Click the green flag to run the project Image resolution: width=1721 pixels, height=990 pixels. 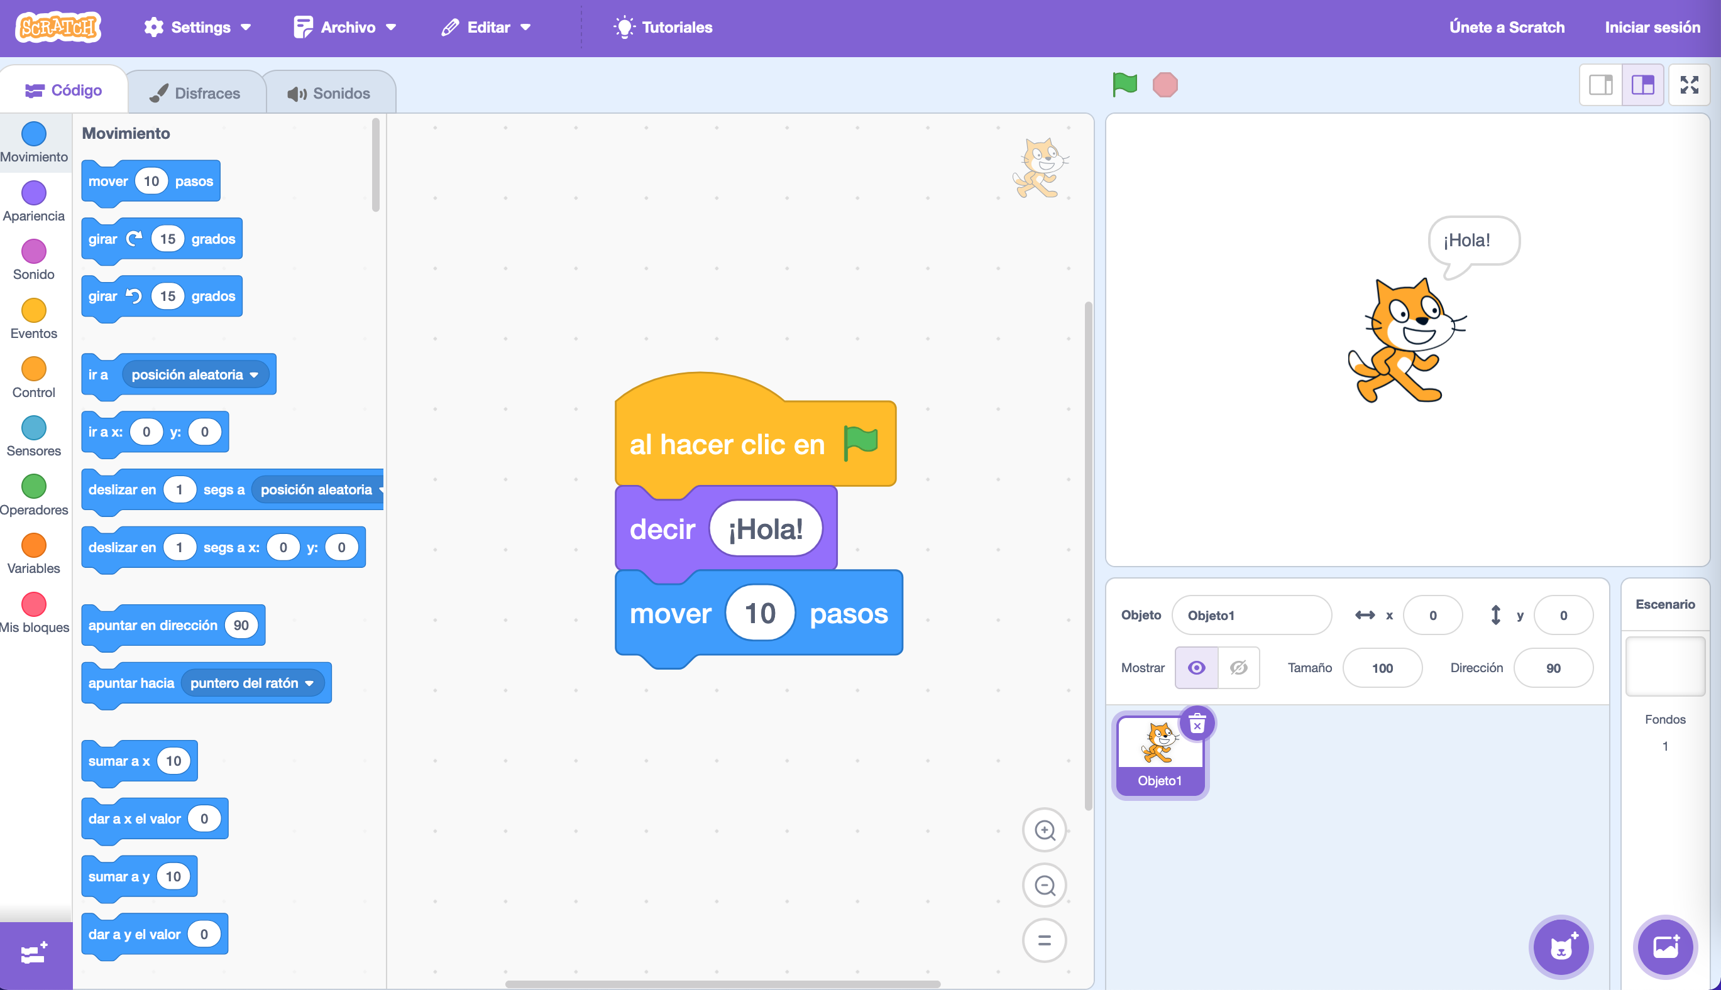[x=1124, y=84]
